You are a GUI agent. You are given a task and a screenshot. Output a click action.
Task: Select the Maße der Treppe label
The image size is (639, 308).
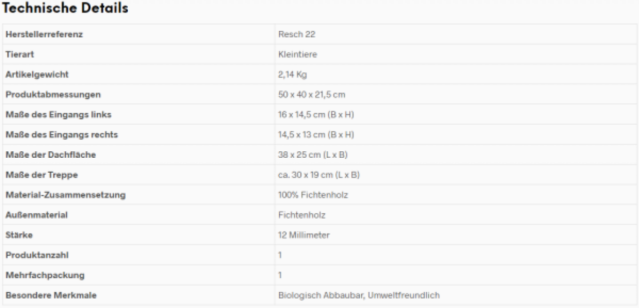41,175
